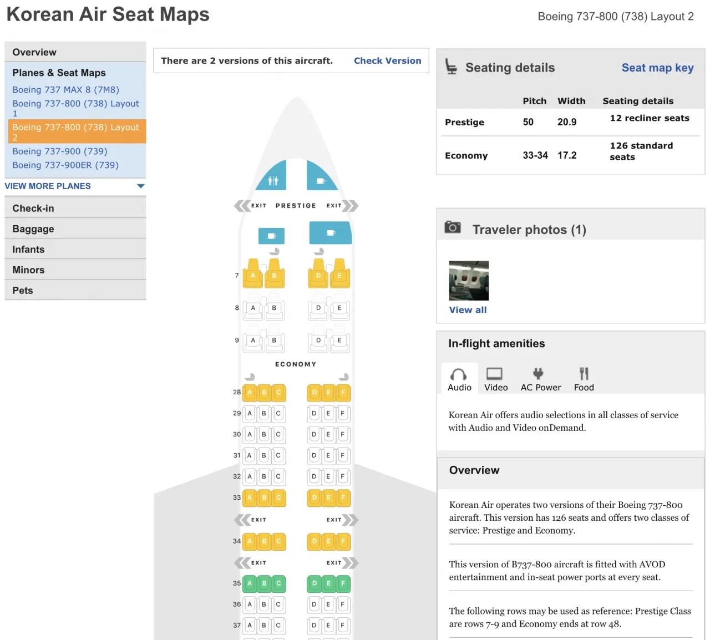710x640 pixels.
Task: Select Economy seat 31B
Action: click(264, 456)
